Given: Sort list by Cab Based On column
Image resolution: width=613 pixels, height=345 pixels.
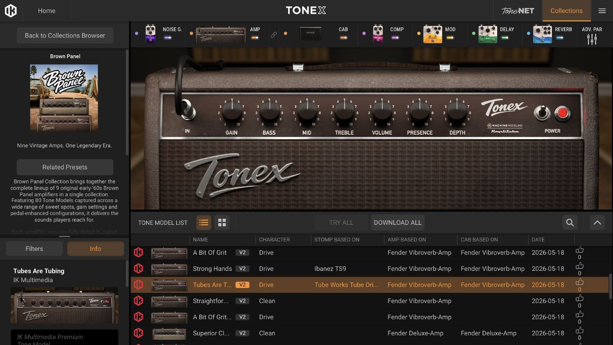Looking at the screenshot, I should pos(479,239).
